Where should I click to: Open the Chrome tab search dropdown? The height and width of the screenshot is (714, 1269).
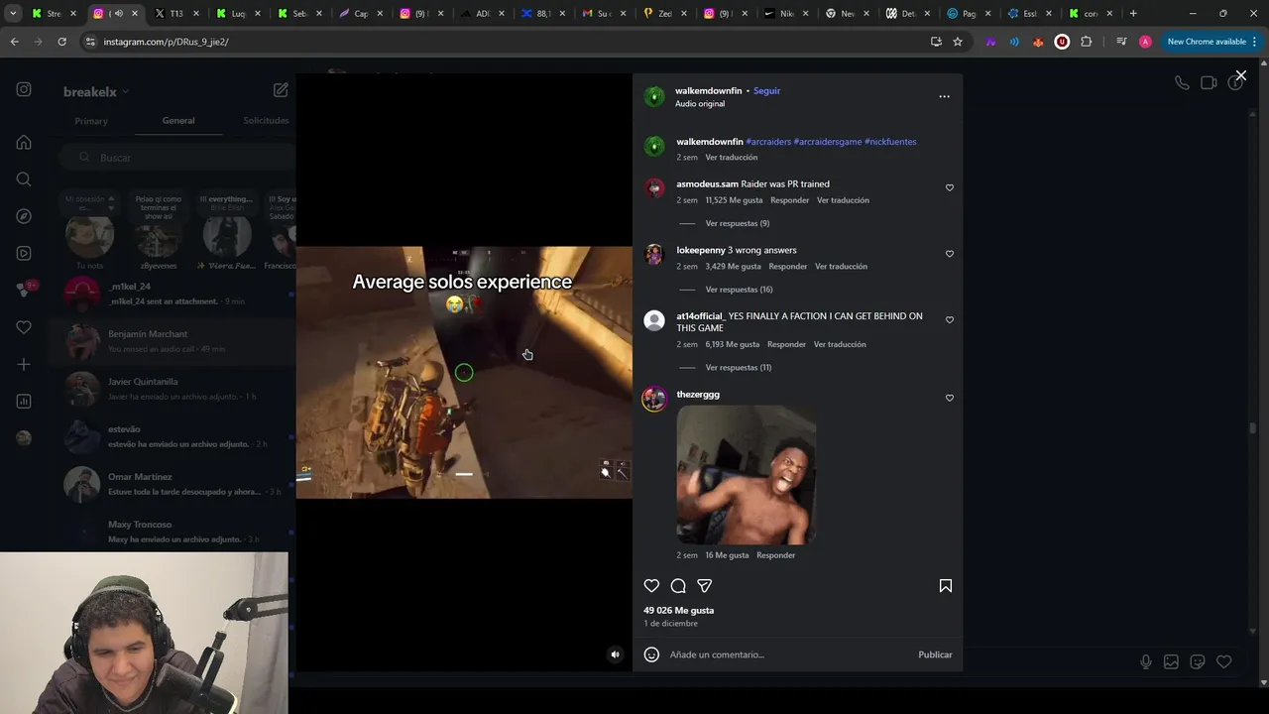13,14
